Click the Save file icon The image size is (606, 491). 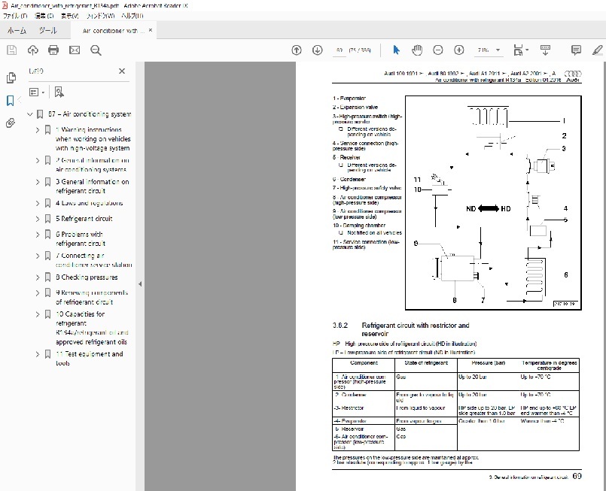11,50
